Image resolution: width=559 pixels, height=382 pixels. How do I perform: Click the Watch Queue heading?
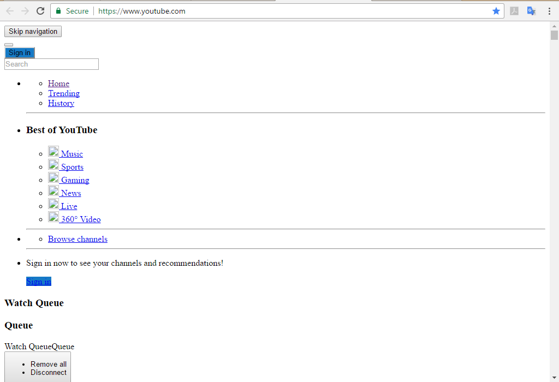pos(34,303)
